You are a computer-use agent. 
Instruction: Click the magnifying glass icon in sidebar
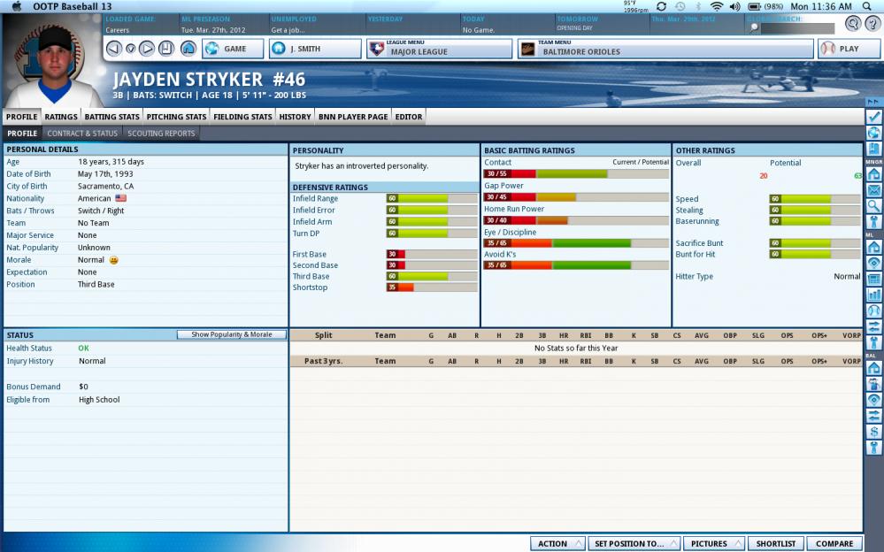pos(874,206)
